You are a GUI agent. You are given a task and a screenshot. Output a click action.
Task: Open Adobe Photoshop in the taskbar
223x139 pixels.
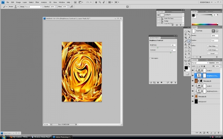coord(62,137)
